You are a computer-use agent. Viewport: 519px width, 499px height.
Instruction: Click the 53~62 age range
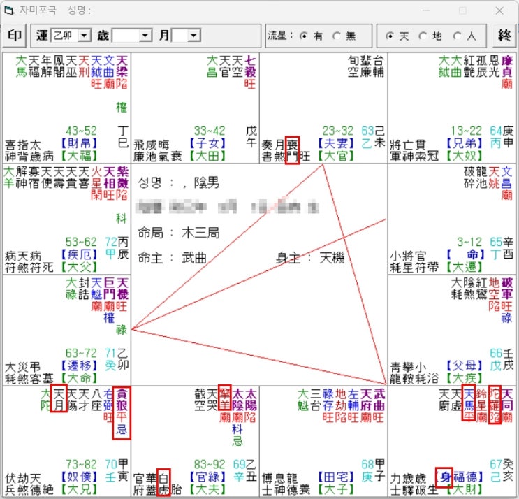coord(81,243)
